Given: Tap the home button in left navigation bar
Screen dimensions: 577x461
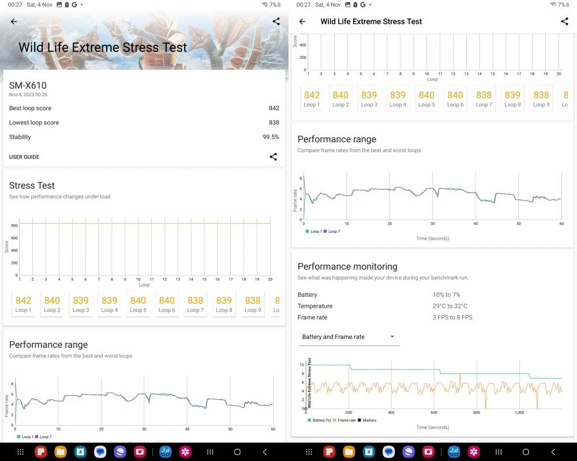Looking at the screenshot, I should pos(237,452).
